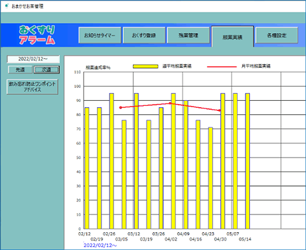Open the 各種設定 tab

277,35
